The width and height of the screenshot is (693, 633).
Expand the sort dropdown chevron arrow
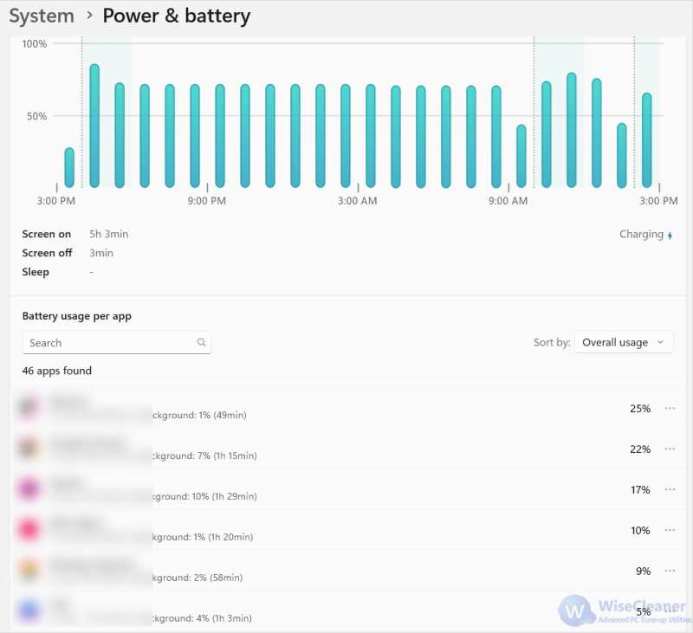(660, 342)
